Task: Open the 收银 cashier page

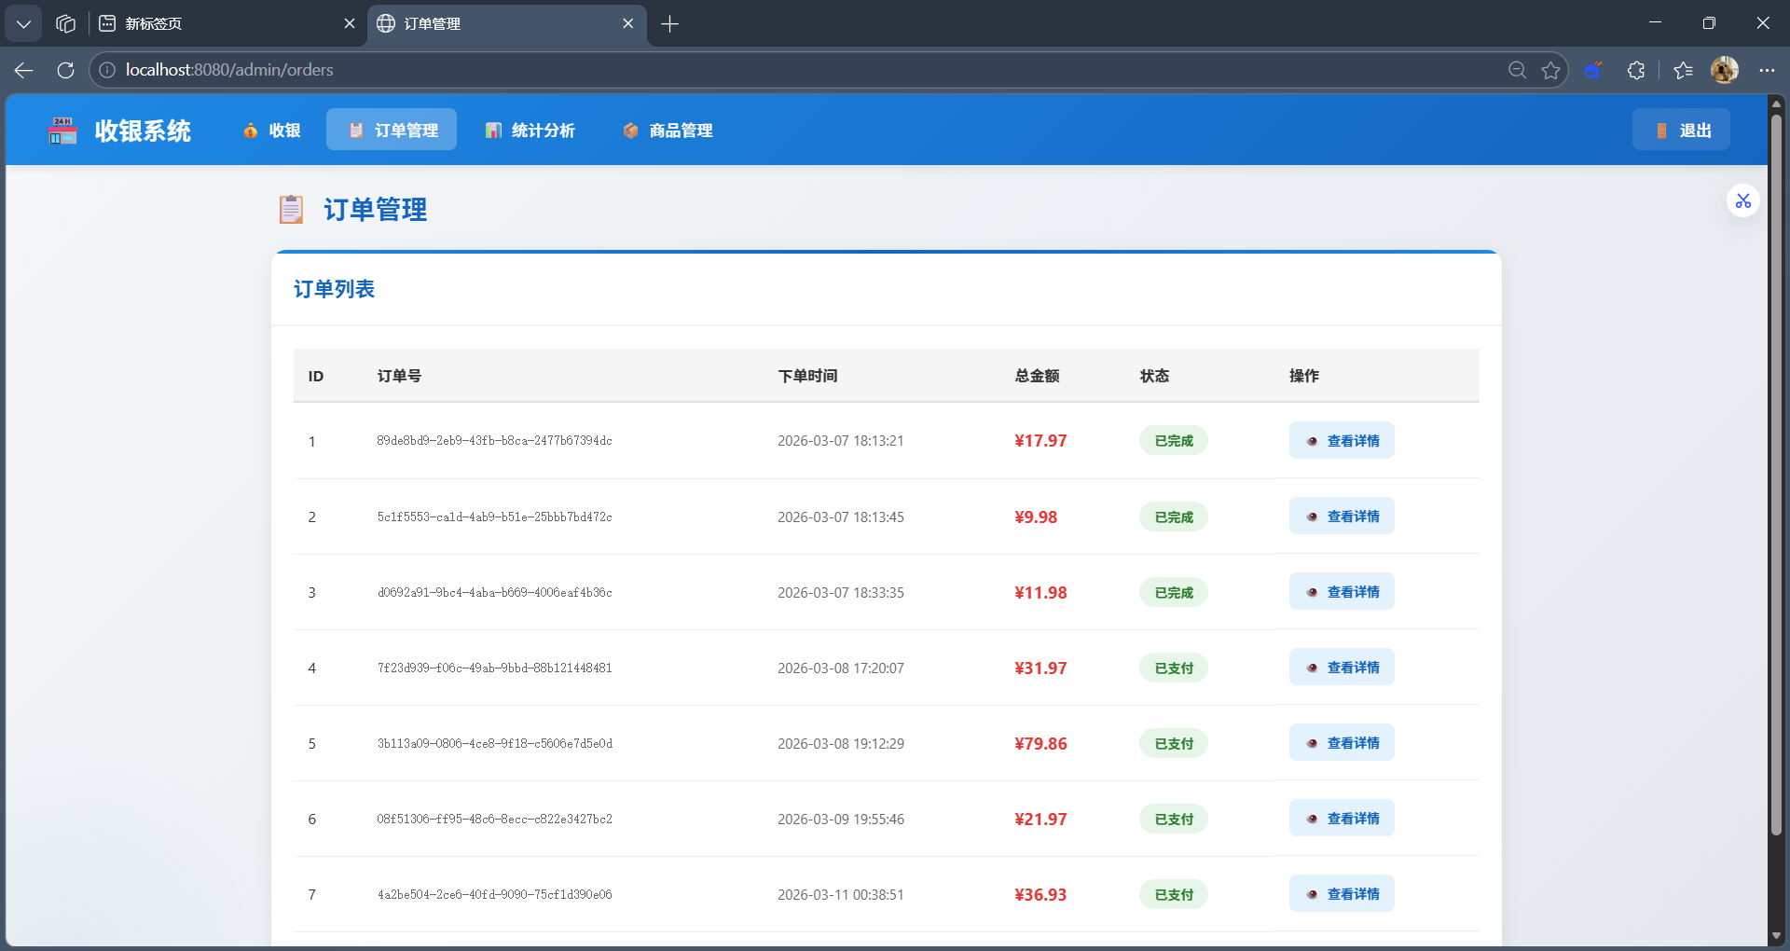Action: pyautogui.click(x=271, y=131)
